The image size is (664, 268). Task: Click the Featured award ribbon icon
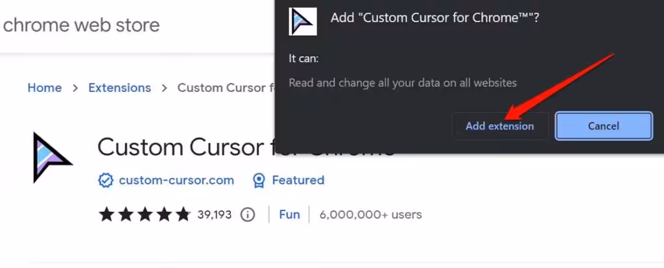pos(259,181)
